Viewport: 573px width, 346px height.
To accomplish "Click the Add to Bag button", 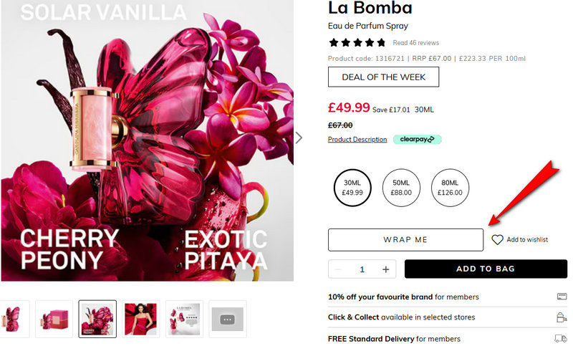I will [486, 269].
